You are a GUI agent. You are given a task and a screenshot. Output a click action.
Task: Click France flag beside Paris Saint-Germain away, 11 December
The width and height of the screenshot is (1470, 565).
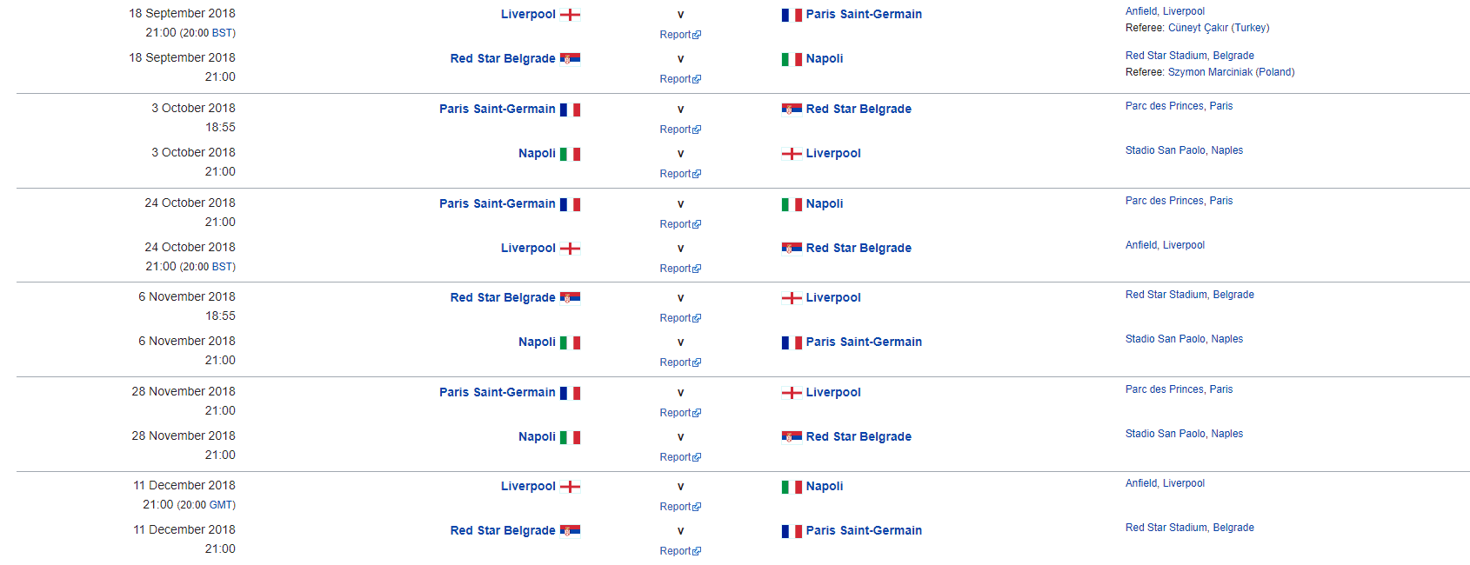click(x=792, y=531)
